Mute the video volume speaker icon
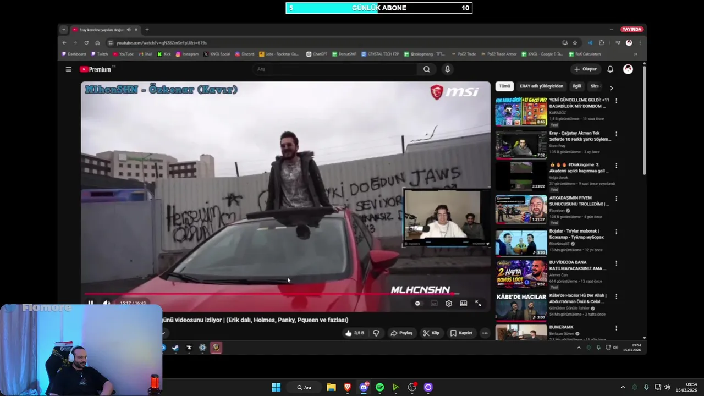 107,303
